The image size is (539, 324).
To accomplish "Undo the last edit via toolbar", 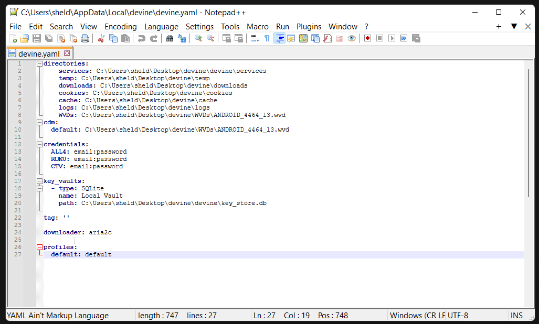I will click(141, 38).
